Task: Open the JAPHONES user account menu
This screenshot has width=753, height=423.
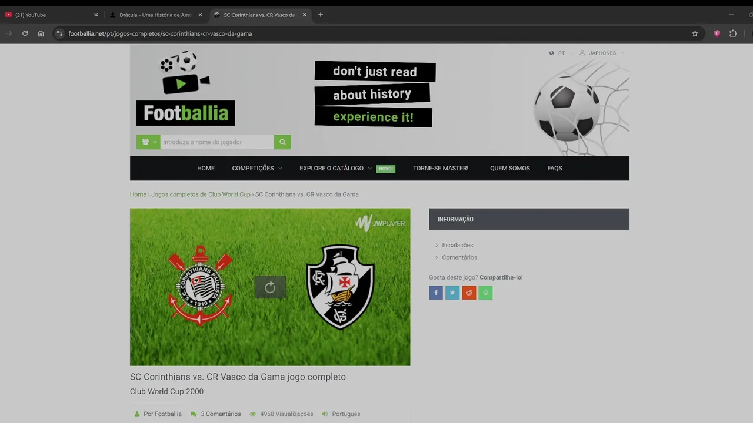Action: 602,53
